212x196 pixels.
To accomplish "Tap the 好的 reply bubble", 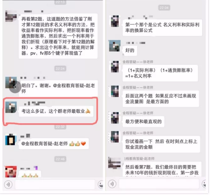I will [x=130, y=51].
